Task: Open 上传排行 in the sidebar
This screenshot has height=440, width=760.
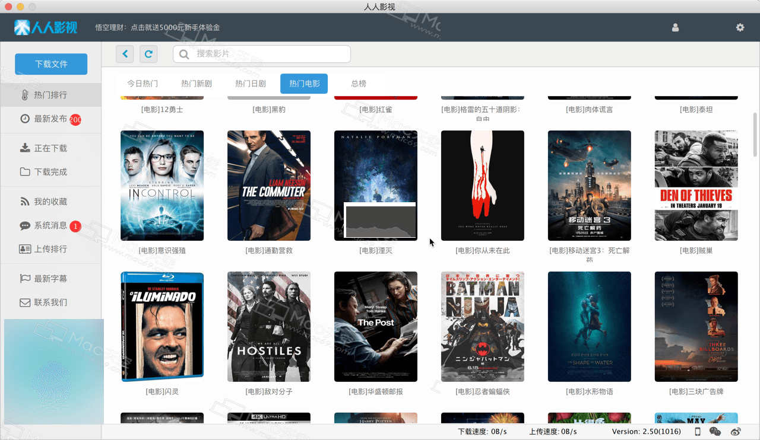Action: 50,249
